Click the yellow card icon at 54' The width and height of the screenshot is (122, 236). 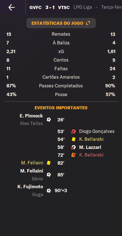tap(73, 139)
